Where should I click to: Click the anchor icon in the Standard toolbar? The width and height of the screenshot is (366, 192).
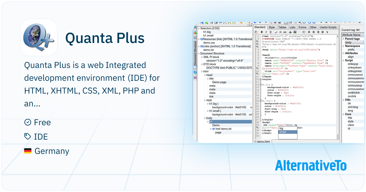(x=290, y=32)
